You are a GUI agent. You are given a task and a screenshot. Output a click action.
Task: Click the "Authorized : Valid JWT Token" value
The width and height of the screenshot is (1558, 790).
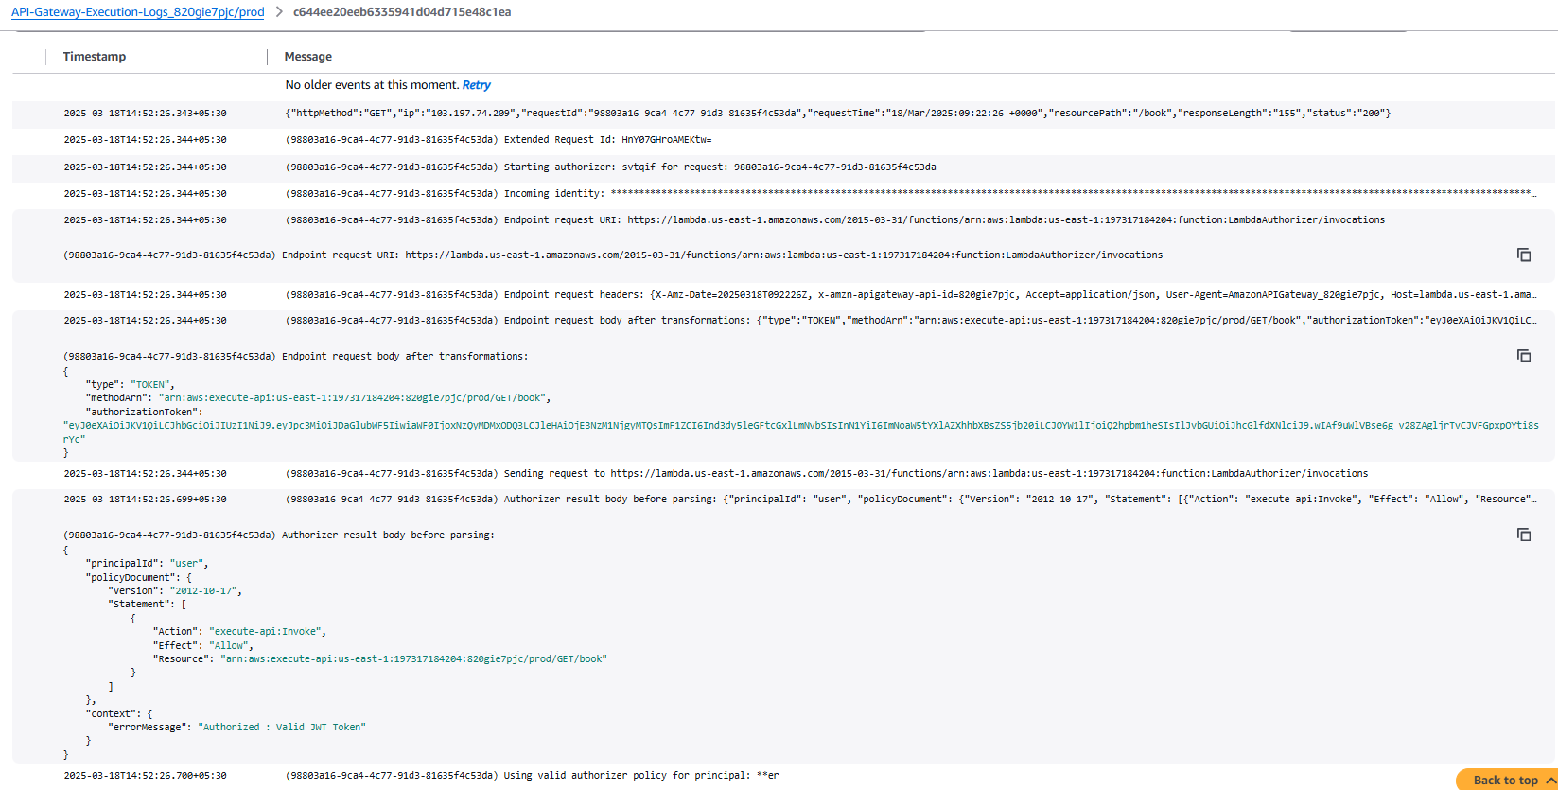284,728
